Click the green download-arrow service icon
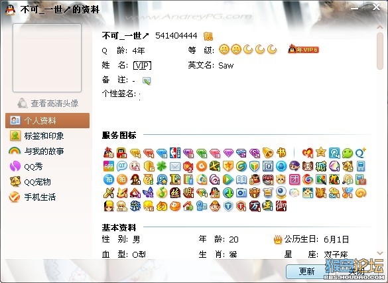Screen dimensions: 388x283 coord(227,193)
